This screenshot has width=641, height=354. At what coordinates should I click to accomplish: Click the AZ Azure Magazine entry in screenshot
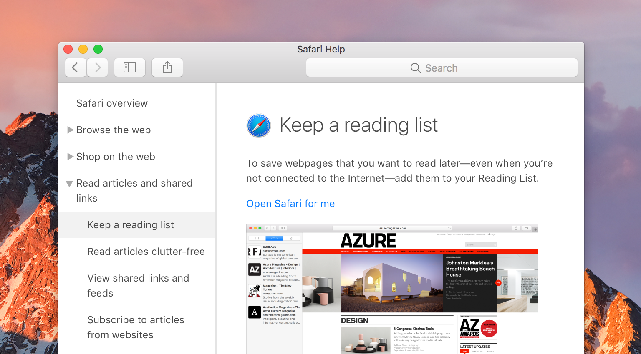coord(274,272)
